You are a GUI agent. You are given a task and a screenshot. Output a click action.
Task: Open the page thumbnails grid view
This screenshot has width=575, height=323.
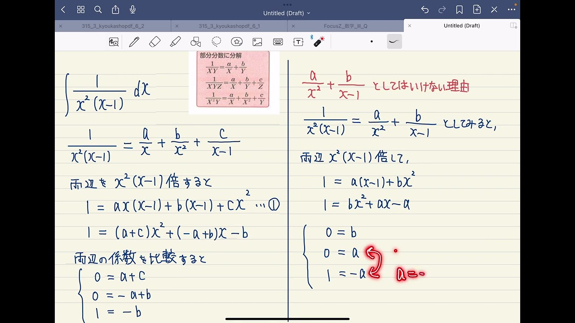pos(81,9)
